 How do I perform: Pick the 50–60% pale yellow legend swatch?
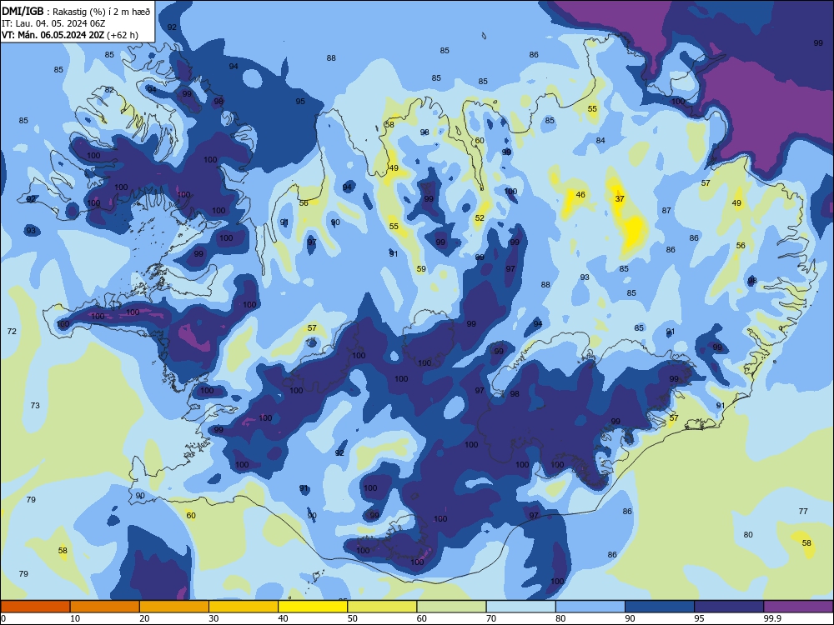pyautogui.click(x=382, y=607)
